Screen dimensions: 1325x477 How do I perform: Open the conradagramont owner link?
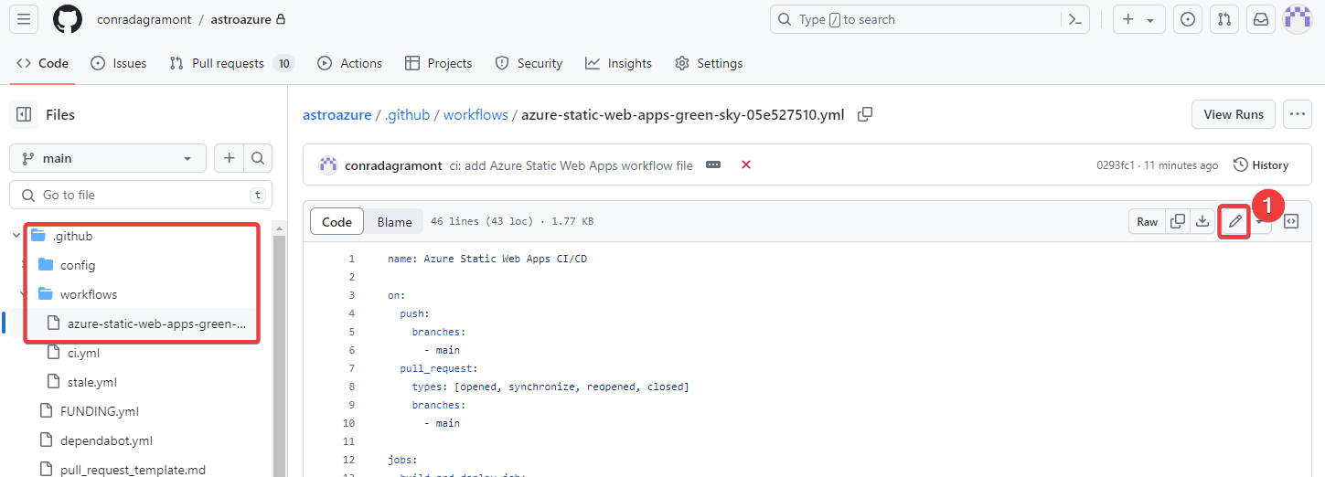[144, 19]
